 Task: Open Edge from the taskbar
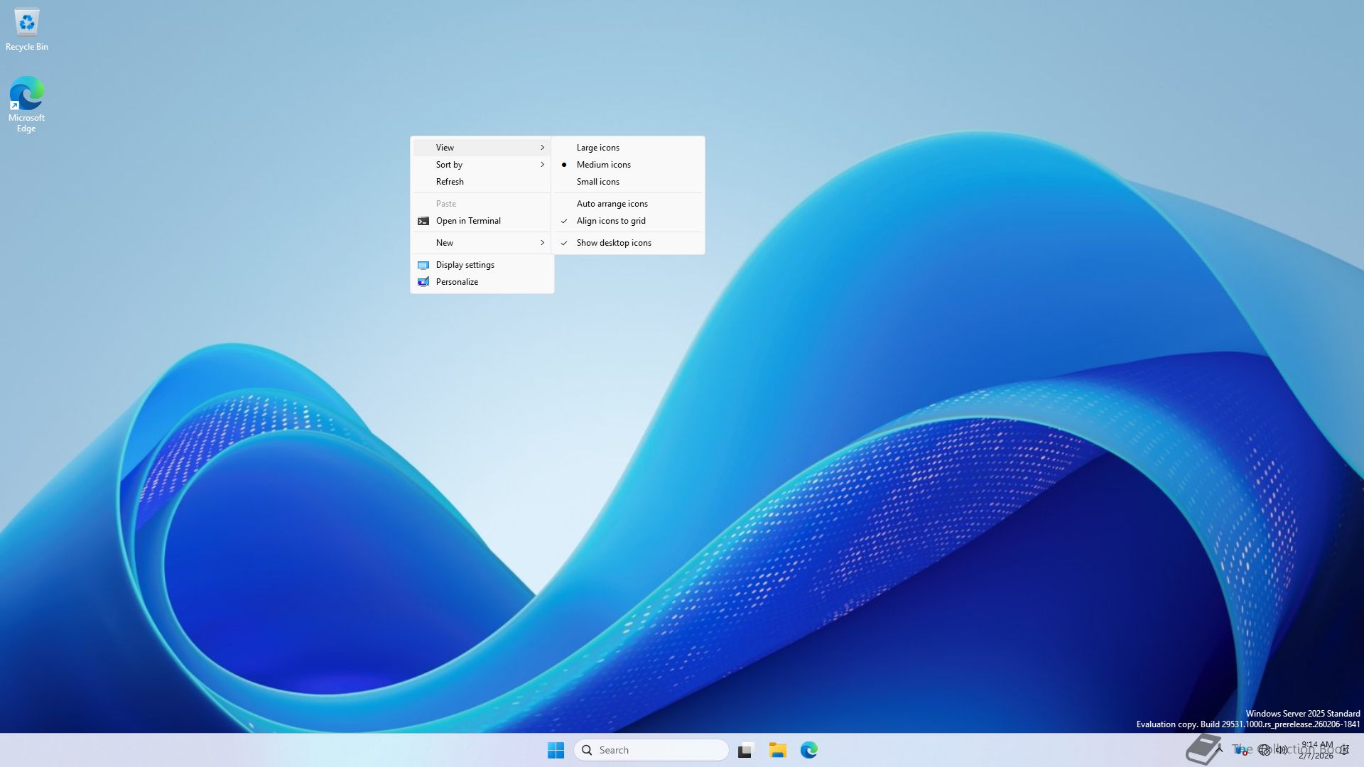pyautogui.click(x=808, y=750)
